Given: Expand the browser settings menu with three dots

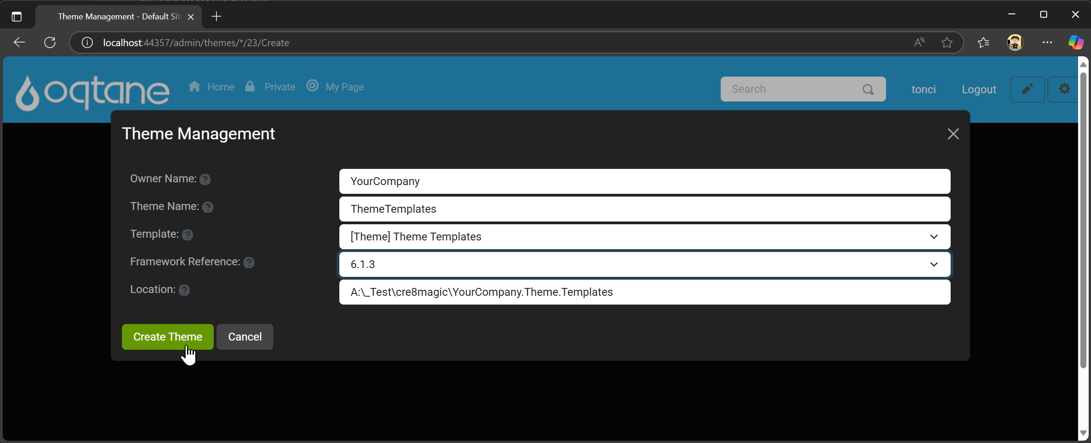Looking at the screenshot, I should pos(1047,42).
